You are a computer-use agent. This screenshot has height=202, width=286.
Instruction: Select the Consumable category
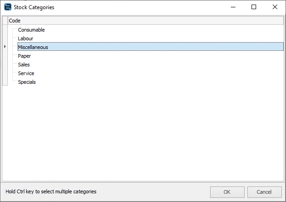[31, 30]
